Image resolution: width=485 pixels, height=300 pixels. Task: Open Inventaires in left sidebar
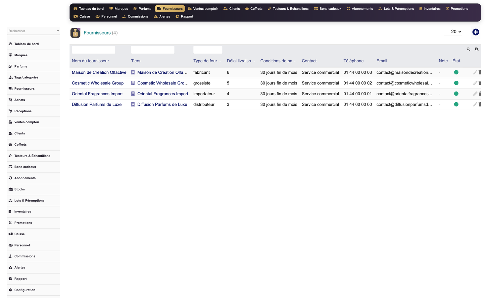(23, 212)
